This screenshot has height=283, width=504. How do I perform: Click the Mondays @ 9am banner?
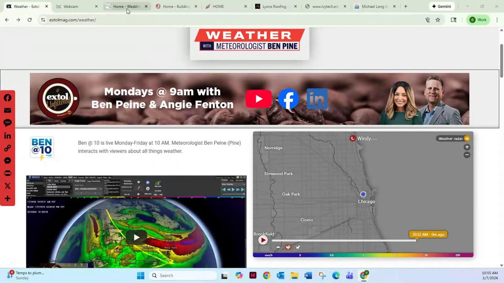(x=250, y=99)
